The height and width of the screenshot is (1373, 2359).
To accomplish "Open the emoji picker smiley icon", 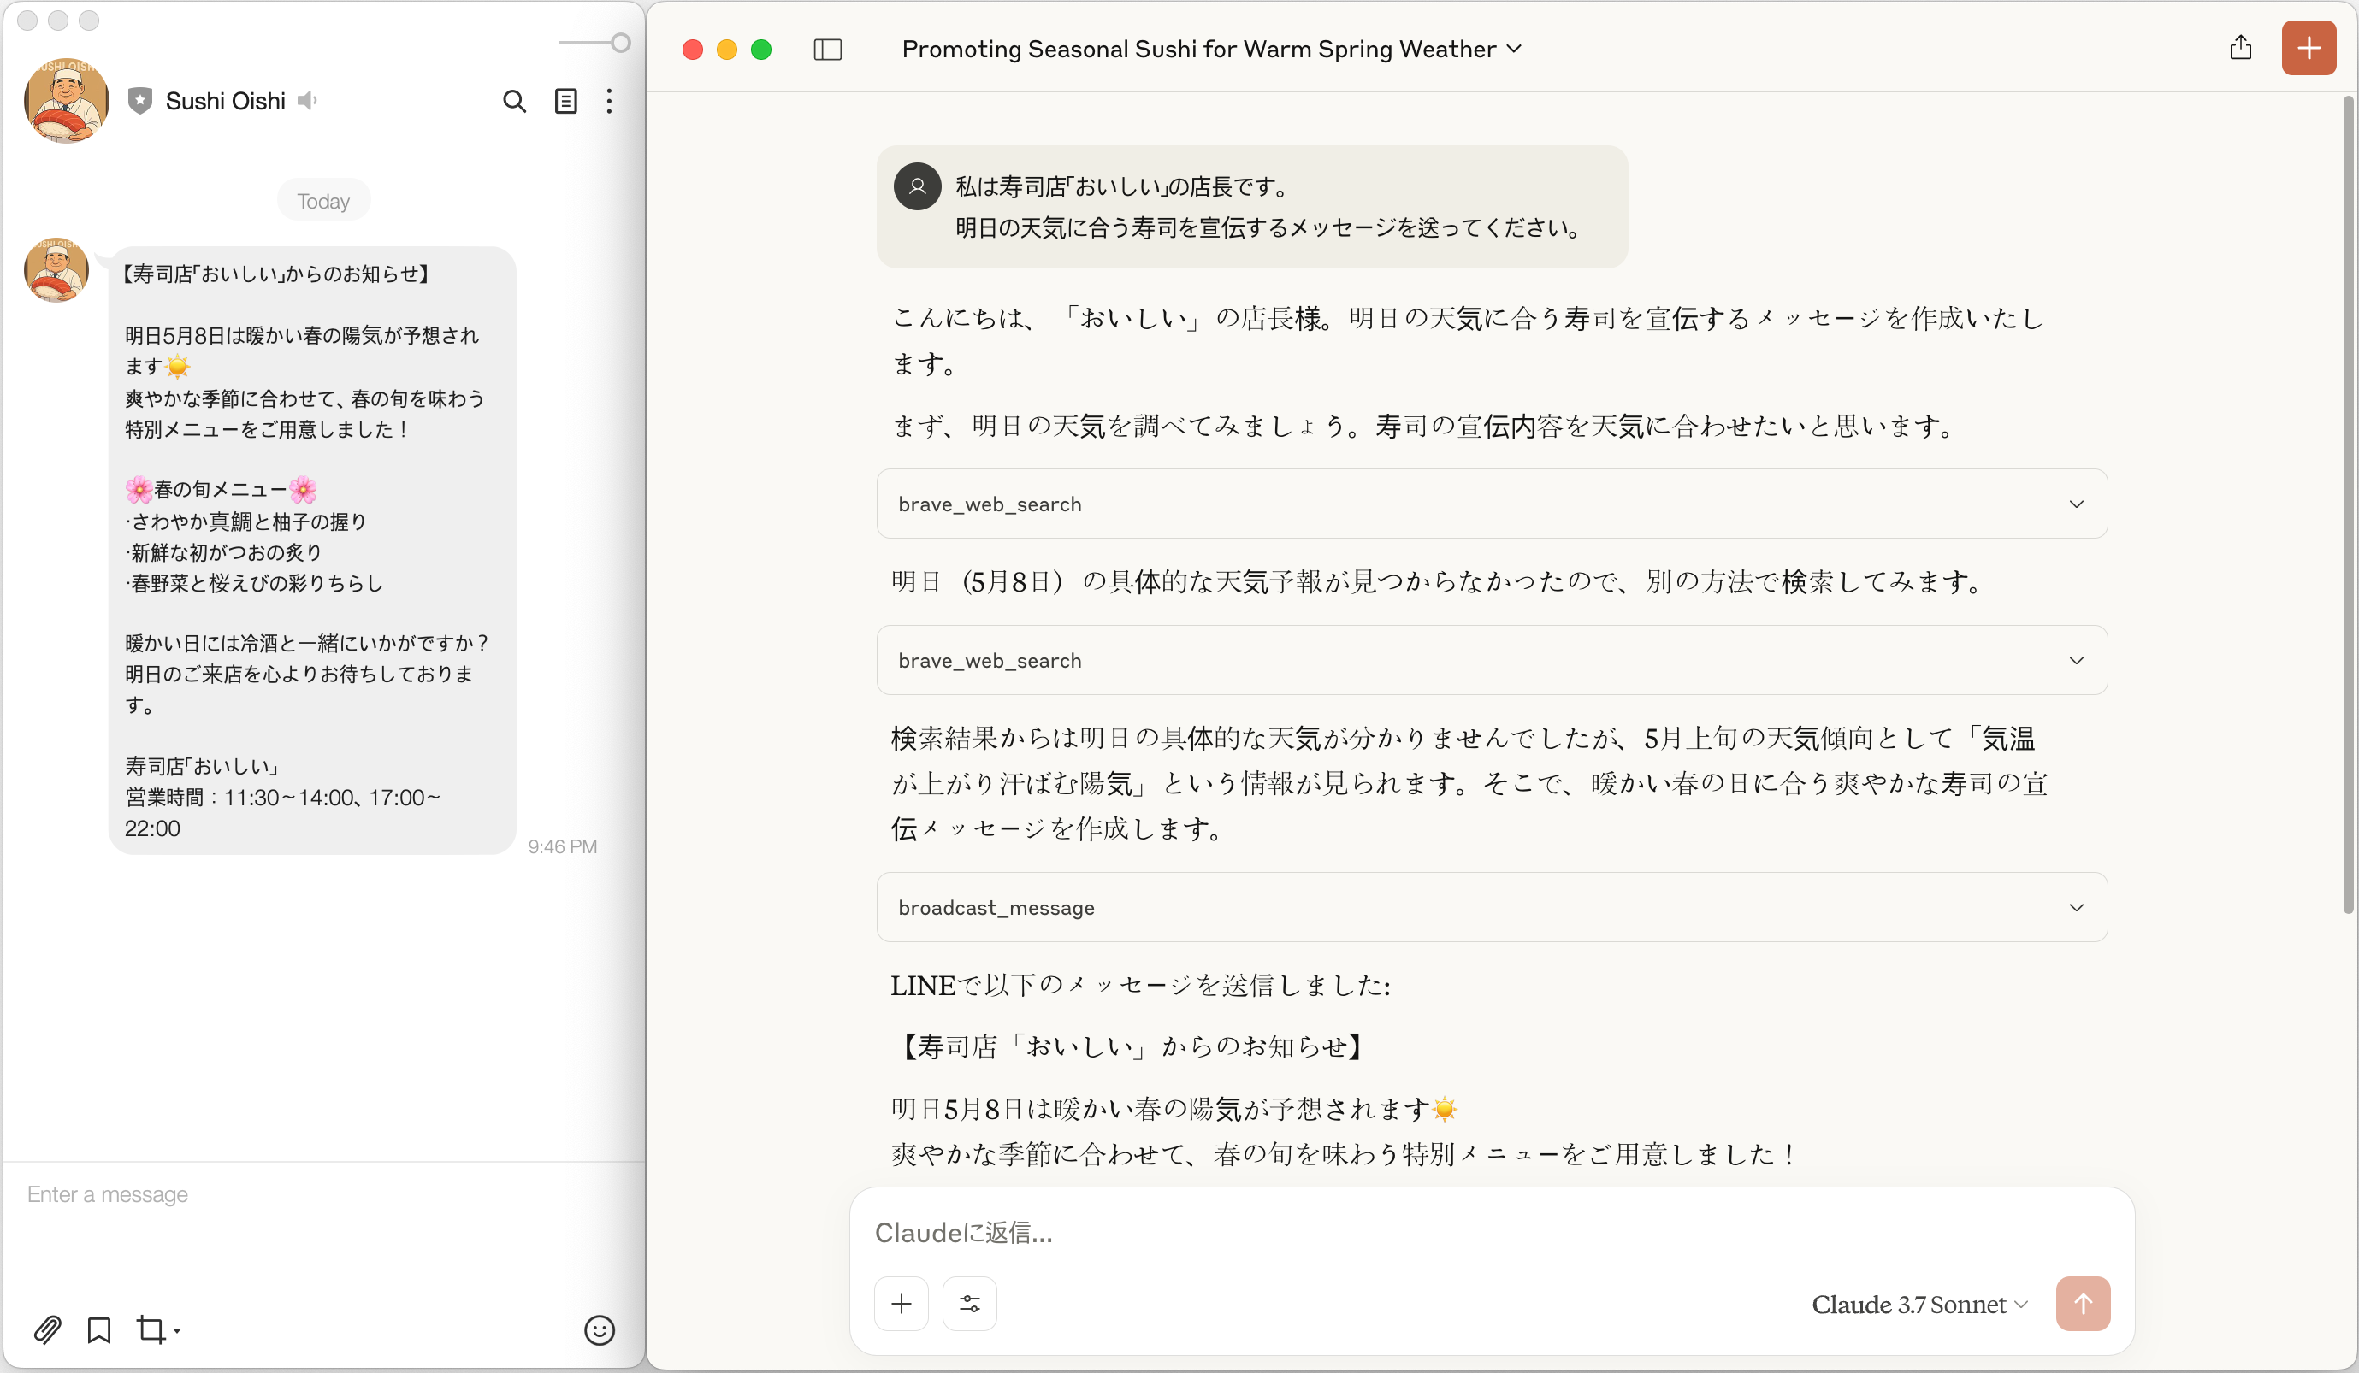I will [x=599, y=1330].
